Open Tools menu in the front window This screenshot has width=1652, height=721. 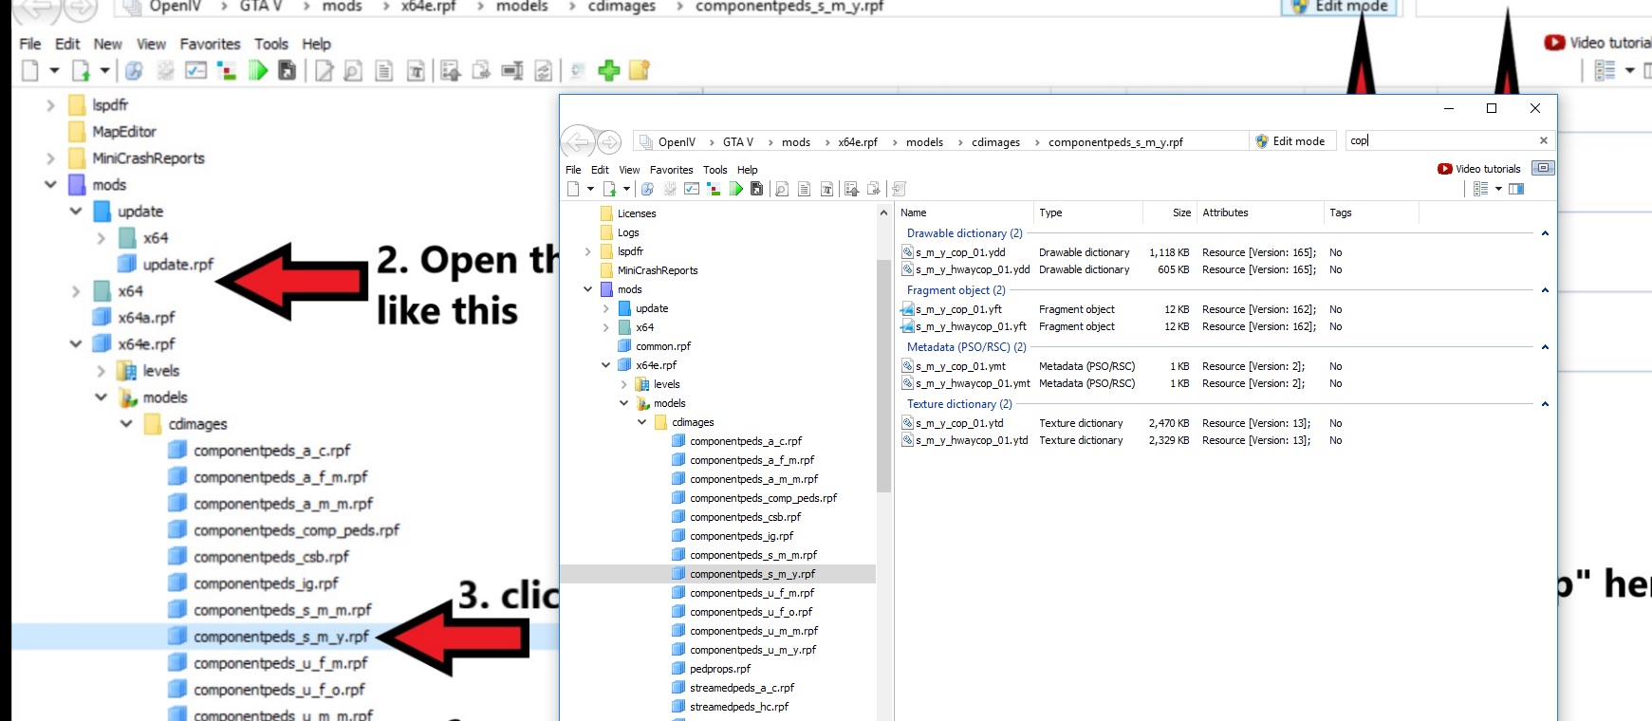715,170
